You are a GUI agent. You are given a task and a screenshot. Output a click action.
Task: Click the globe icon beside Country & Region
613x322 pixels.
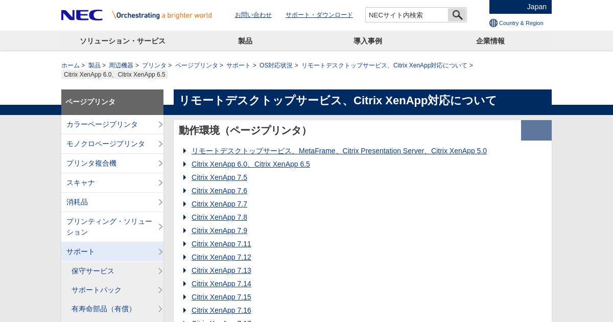pos(493,23)
